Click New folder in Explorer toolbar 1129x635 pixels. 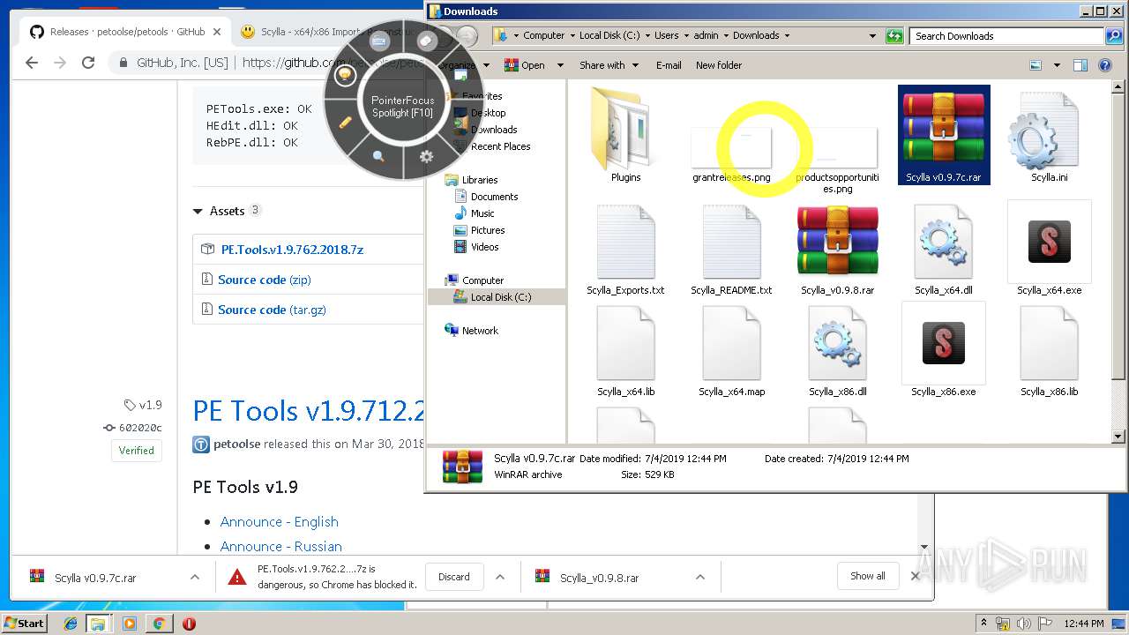pos(719,65)
